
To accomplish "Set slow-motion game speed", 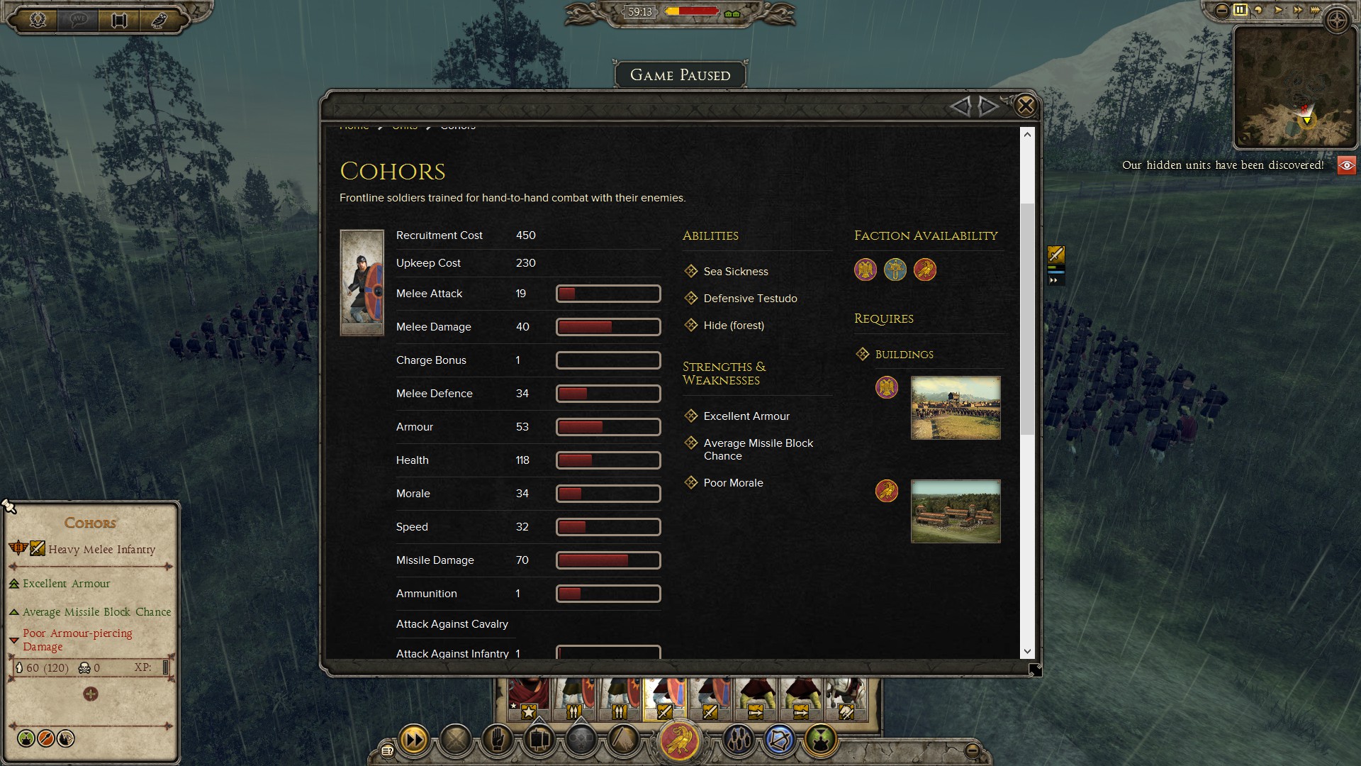I will coord(1259,10).
